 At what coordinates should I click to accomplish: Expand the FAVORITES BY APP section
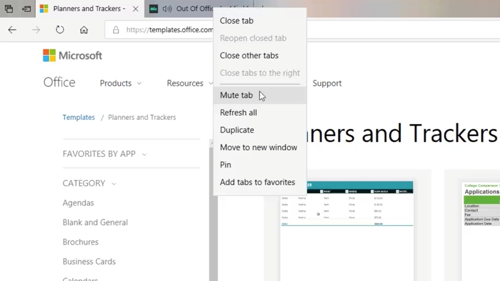[105, 154]
